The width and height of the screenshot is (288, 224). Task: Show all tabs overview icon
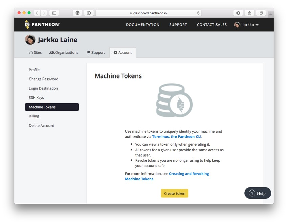tap(261, 13)
